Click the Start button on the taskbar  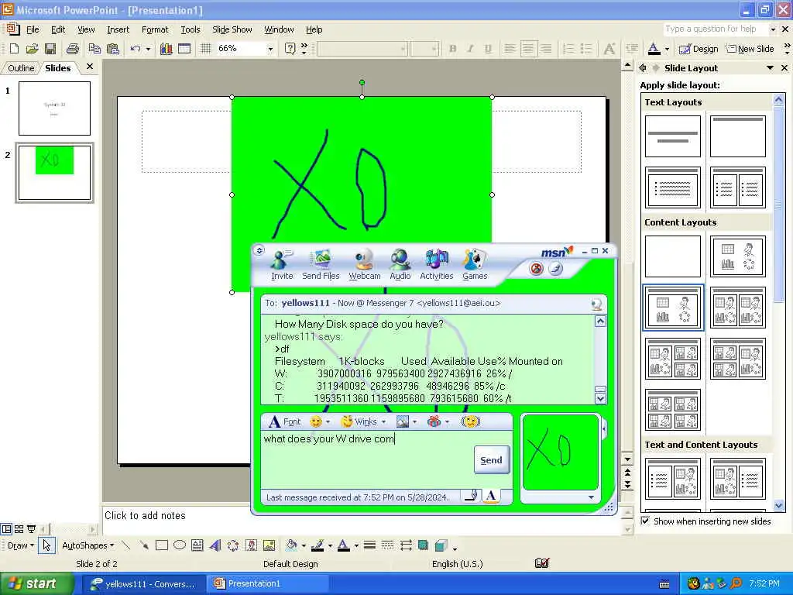coord(36,583)
